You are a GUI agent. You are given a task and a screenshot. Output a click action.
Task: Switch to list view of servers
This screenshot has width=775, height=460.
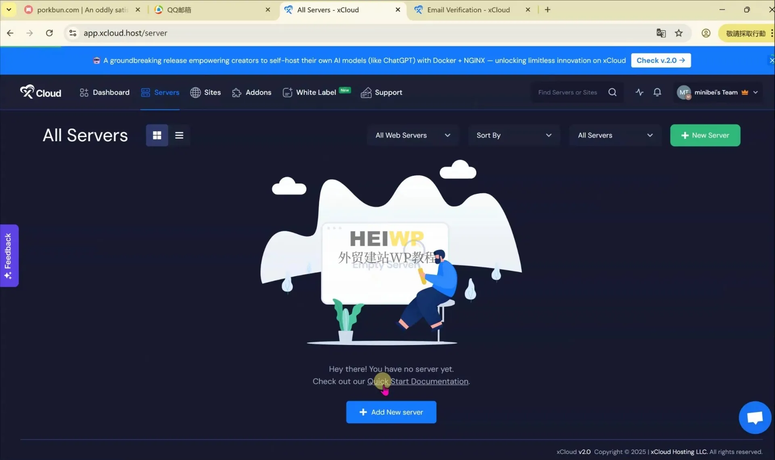[x=179, y=135]
